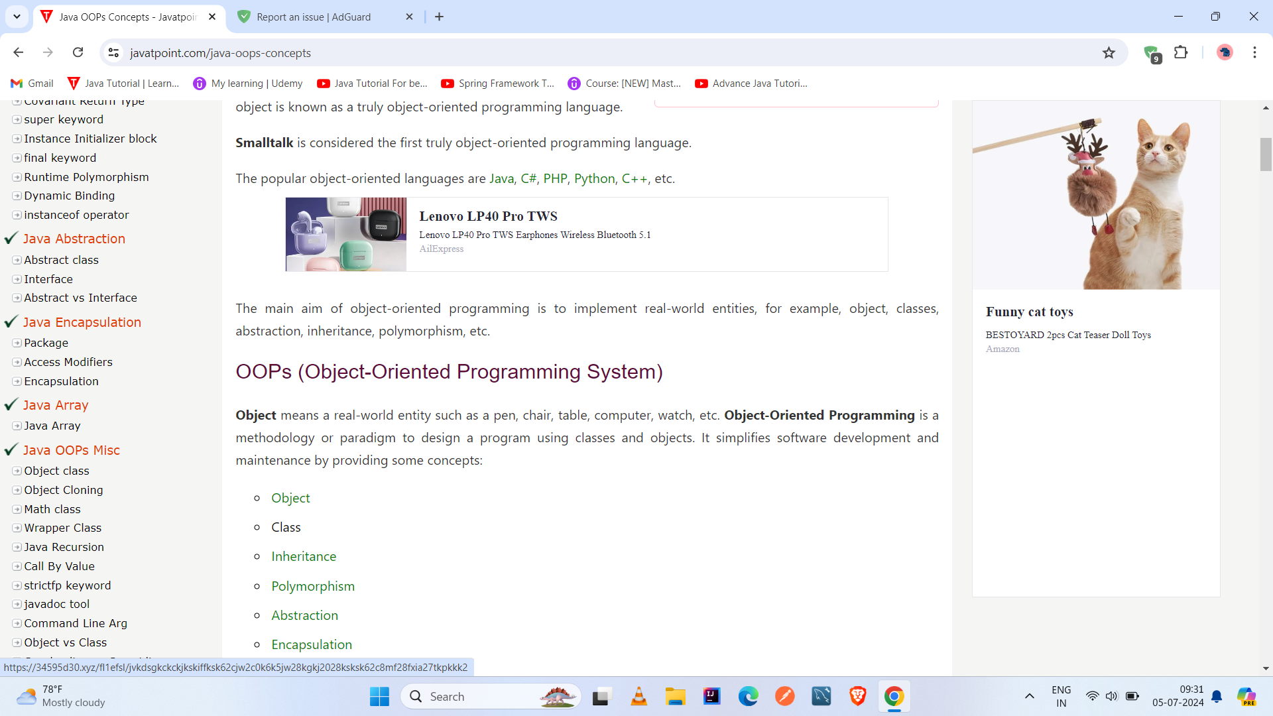The height and width of the screenshot is (716, 1273).
Task: Open the Object Cloning sidebar link
Action: coord(64,490)
